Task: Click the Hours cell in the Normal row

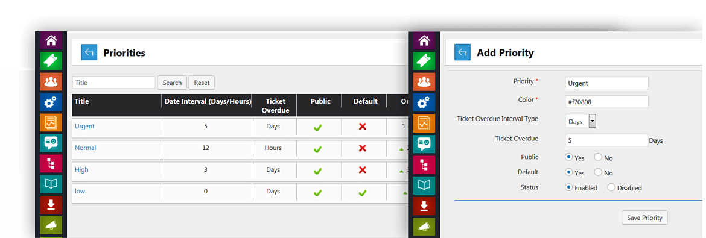Action: pyautogui.click(x=273, y=148)
